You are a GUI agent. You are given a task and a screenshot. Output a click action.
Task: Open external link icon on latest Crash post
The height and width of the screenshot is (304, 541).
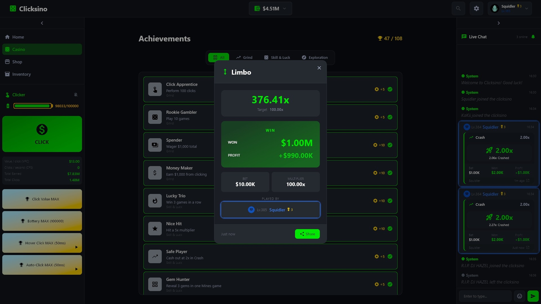pos(528,248)
